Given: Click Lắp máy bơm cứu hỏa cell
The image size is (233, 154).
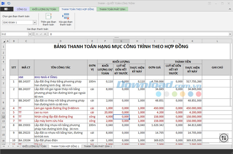Looking at the screenshot, I should tap(61, 121).
